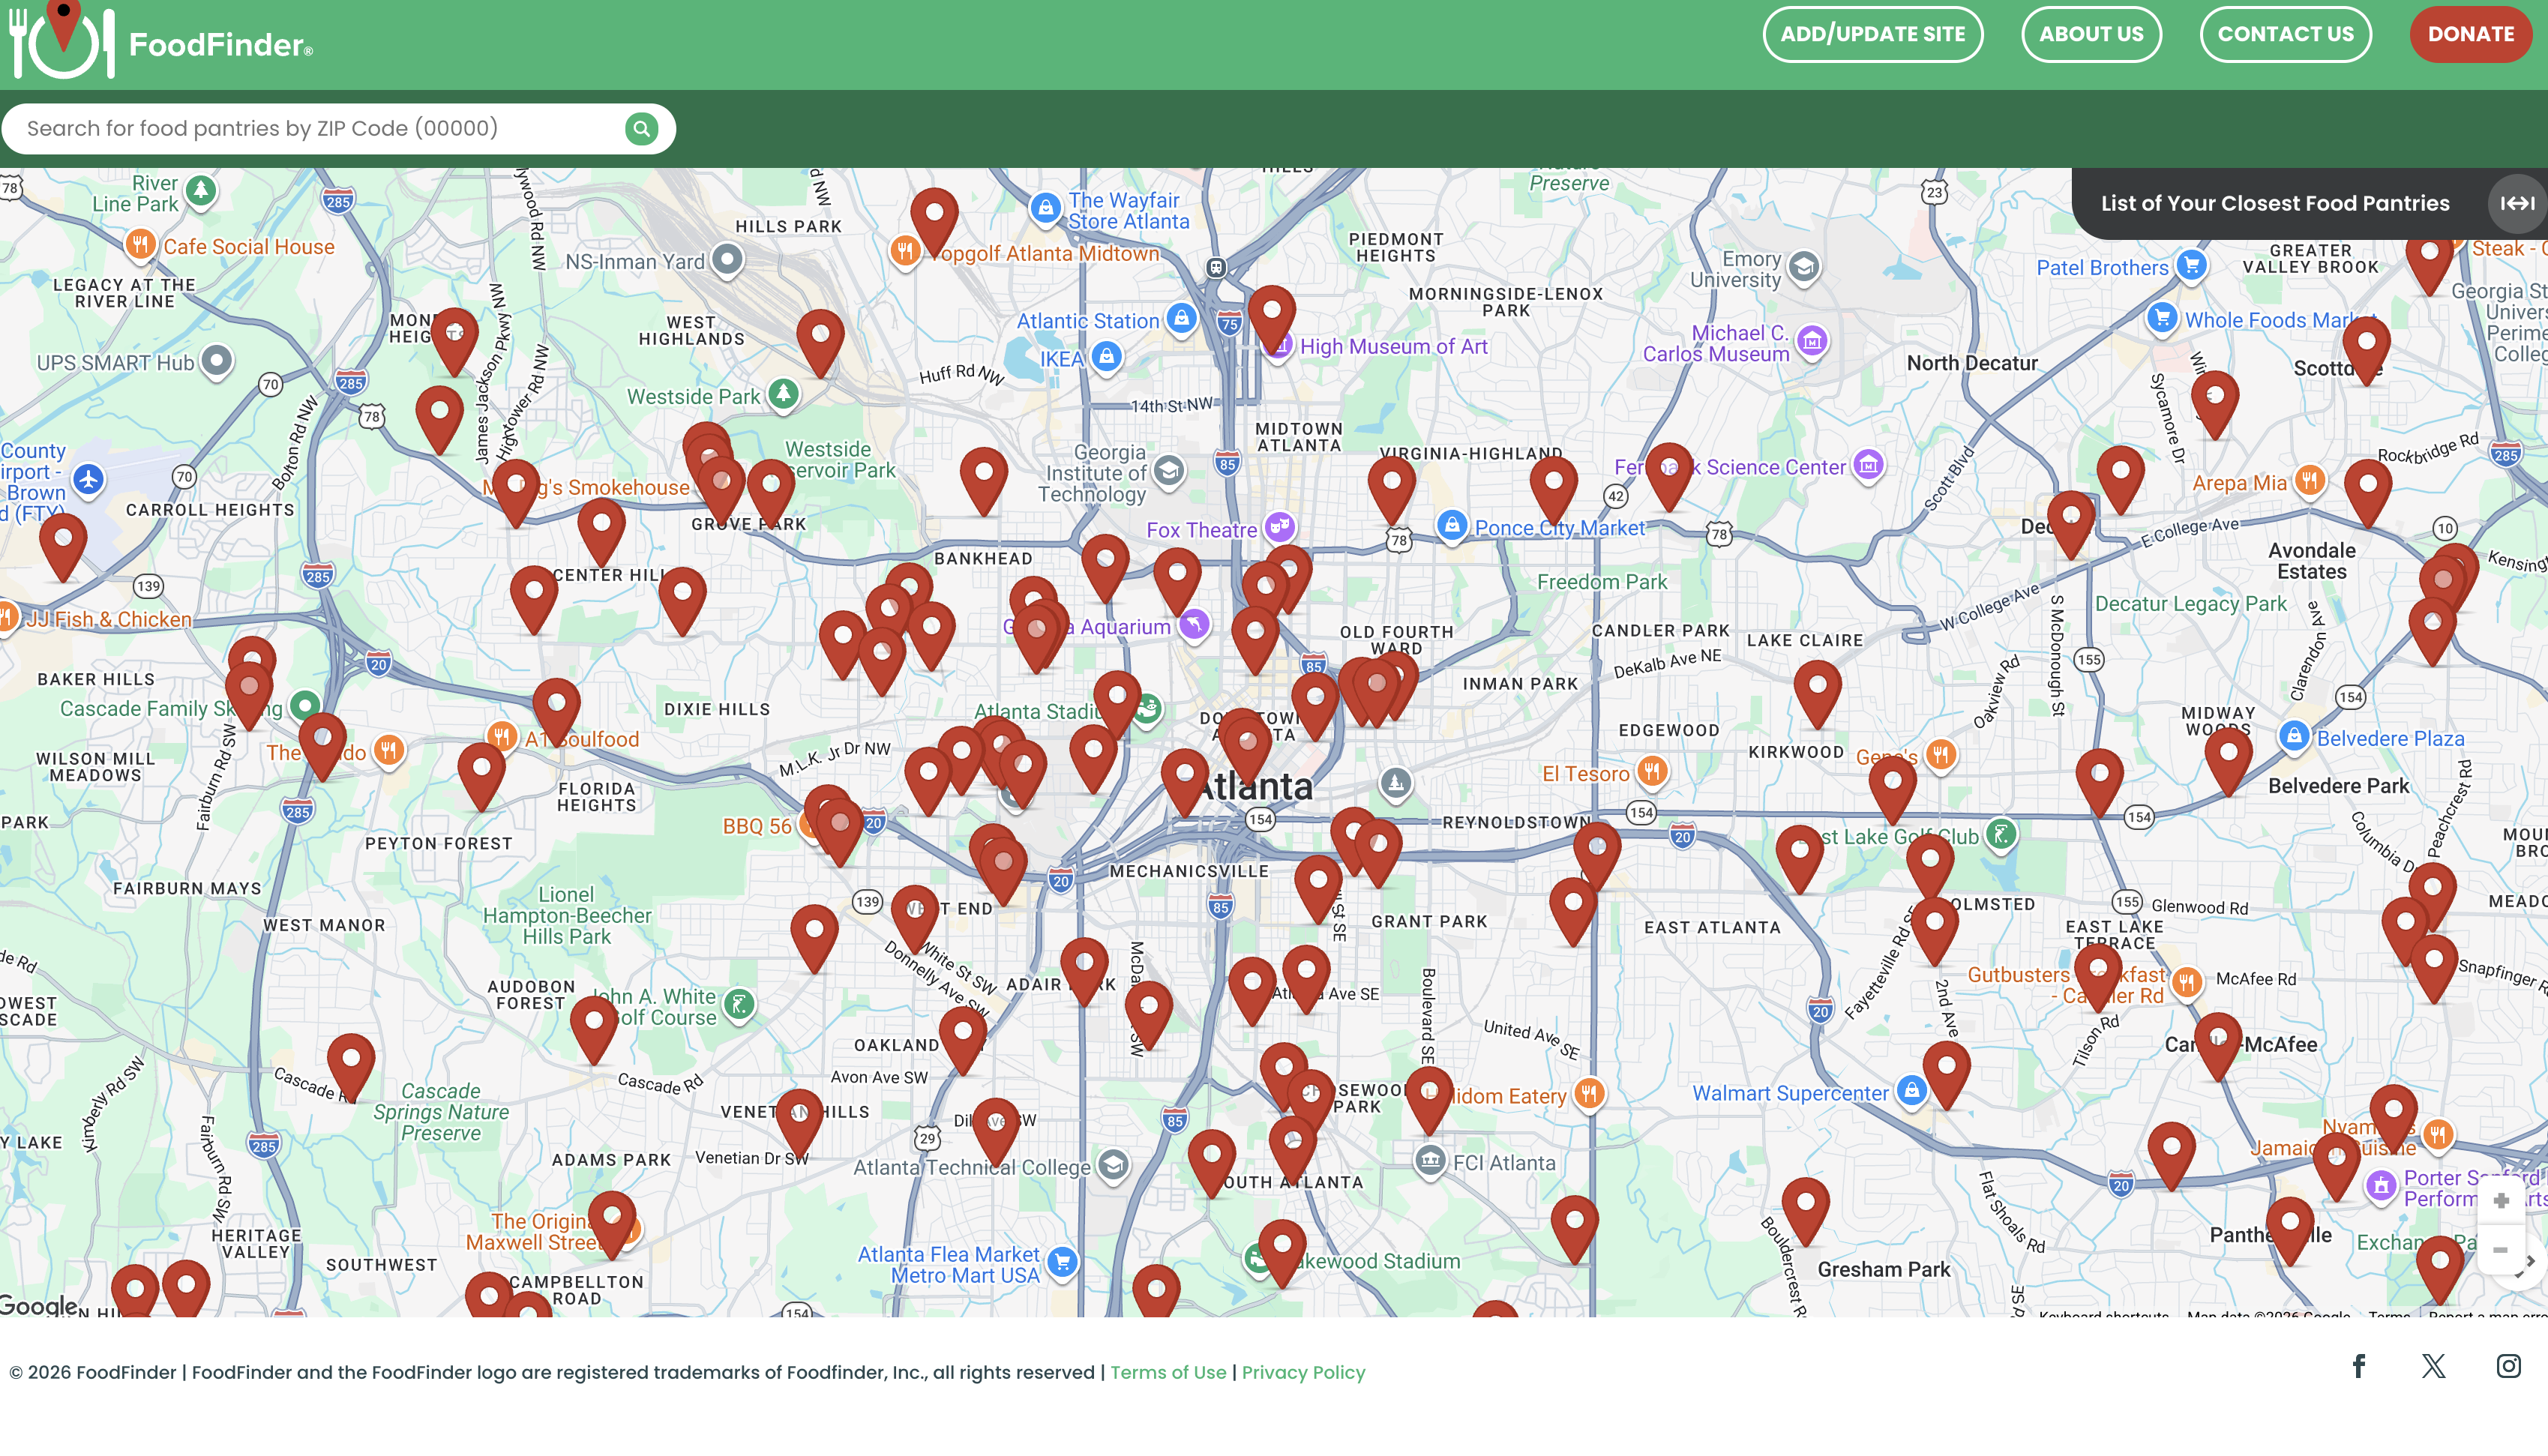Click the BBQ 56 restaurant label
Image resolution: width=2548 pixels, height=1456 pixels.
(x=757, y=826)
